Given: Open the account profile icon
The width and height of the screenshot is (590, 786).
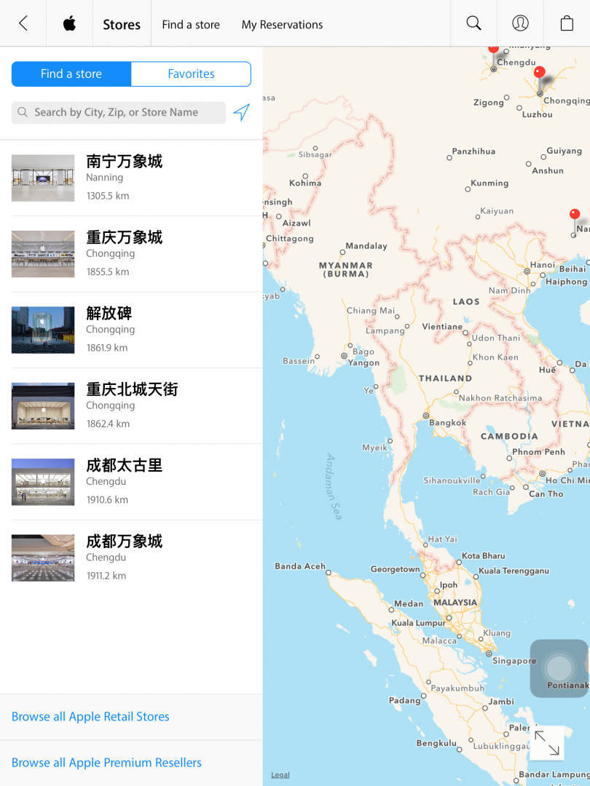Looking at the screenshot, I should pyautogui.click(x=520, y=23).
